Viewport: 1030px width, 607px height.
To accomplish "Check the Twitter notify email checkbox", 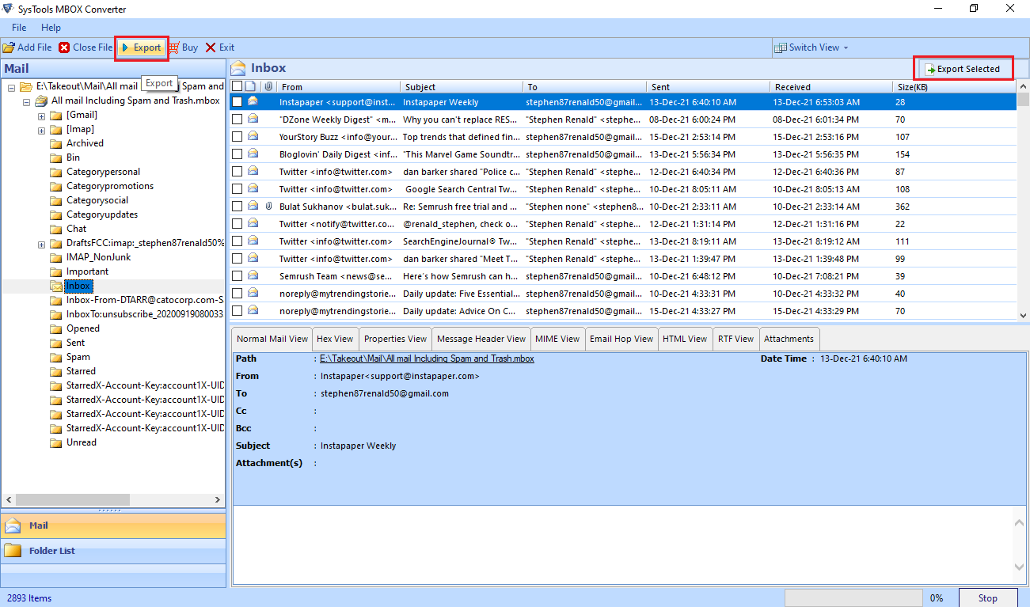I will tap(237, 224).
